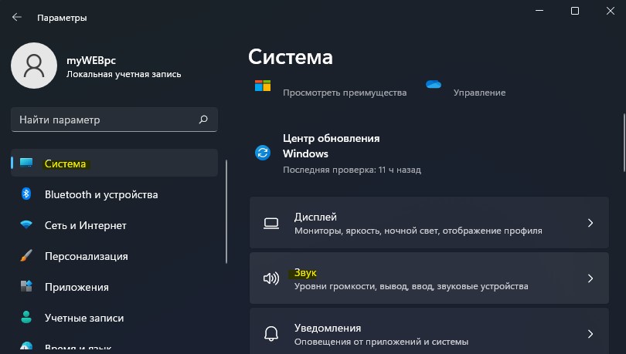Click the Система page heading
Image resolution: width=626 pixels, height=354 pixels.
tap(291, 57)
